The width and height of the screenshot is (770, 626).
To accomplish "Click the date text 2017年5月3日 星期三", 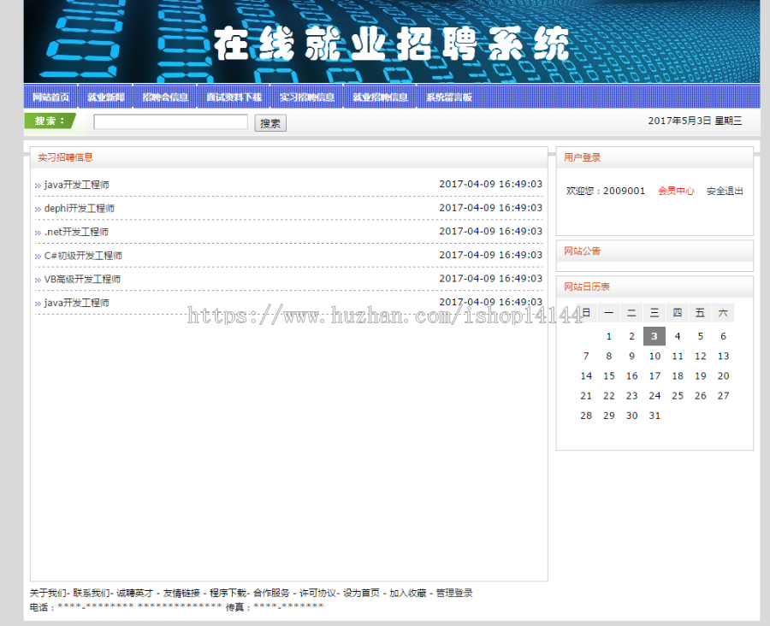I will (695, 121).
